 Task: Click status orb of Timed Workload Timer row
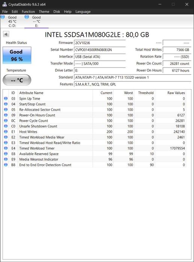(6, 148)
